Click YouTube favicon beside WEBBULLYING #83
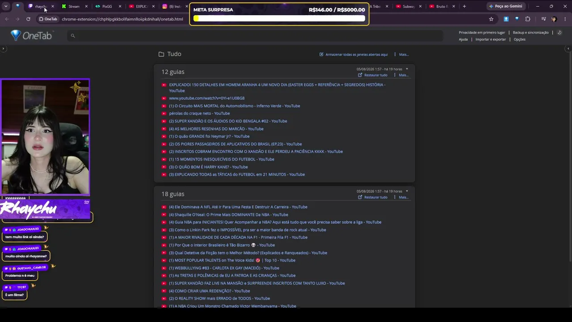Screen dimensions: 572x322 [164, 268]
